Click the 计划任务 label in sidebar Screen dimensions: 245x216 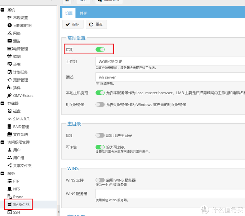coord(21,72)
